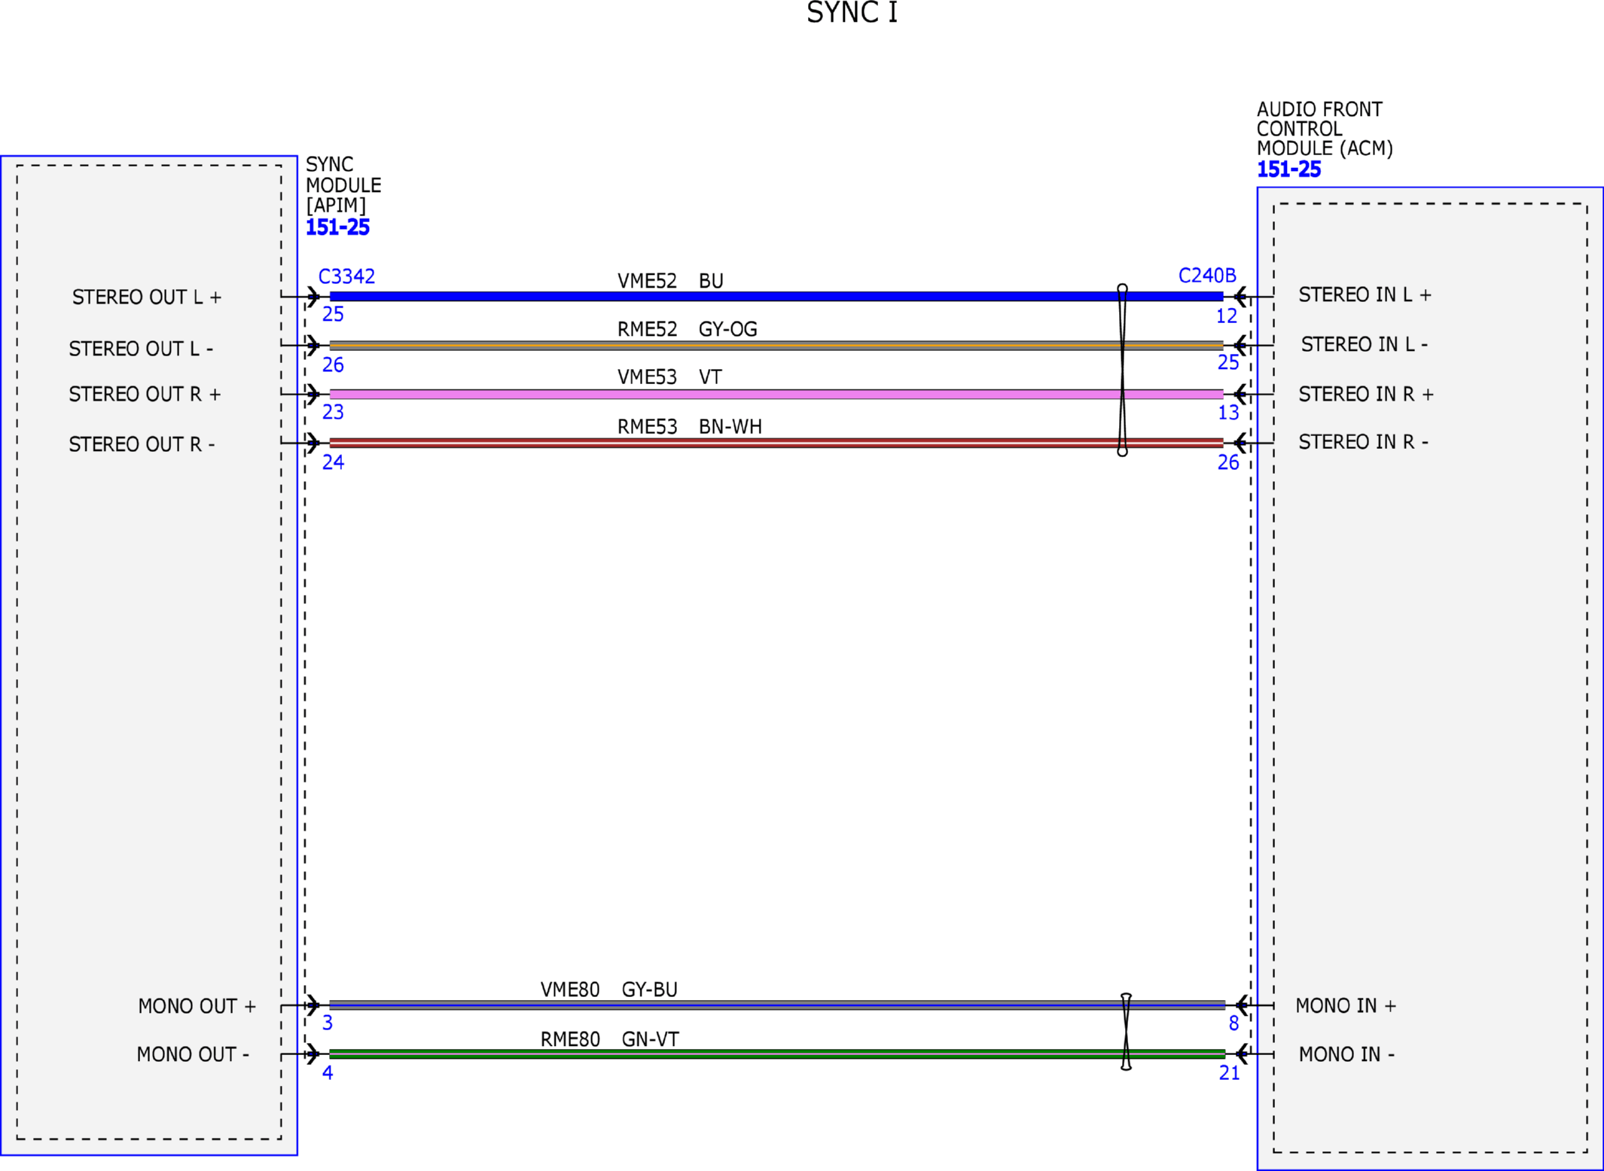
Task: Select the MONO OUT - label
Action: (193, 1054)
